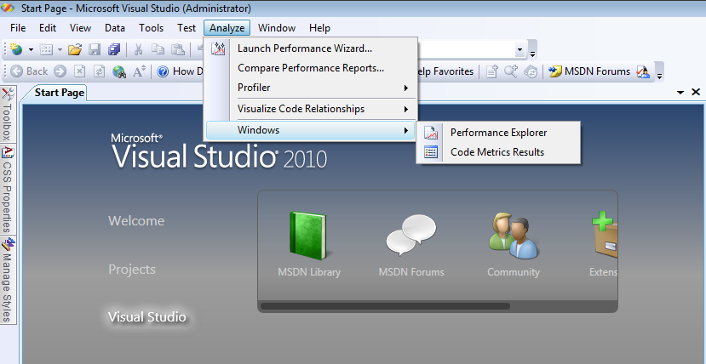
Task: Open the Community people link
Action: pos(514,245)
